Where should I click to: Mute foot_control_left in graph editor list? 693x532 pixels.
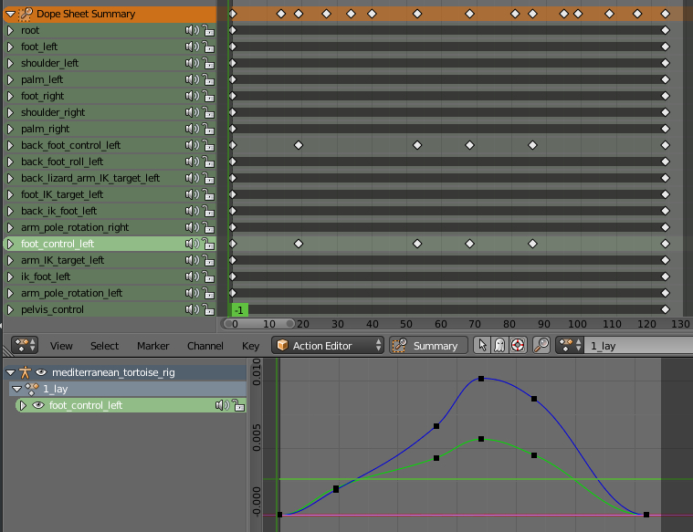pos(222,405)
